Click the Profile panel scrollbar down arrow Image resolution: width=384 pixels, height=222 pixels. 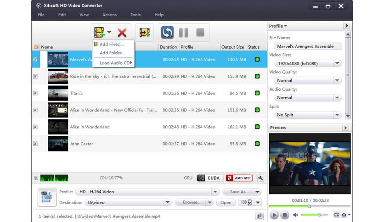tap(348, 116)
